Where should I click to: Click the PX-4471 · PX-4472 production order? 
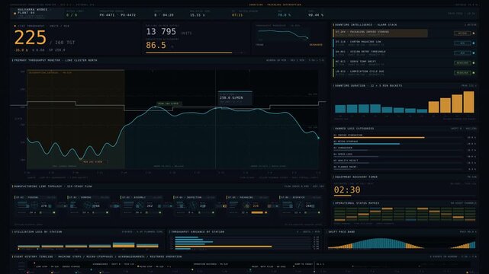(x=117, y=15)
